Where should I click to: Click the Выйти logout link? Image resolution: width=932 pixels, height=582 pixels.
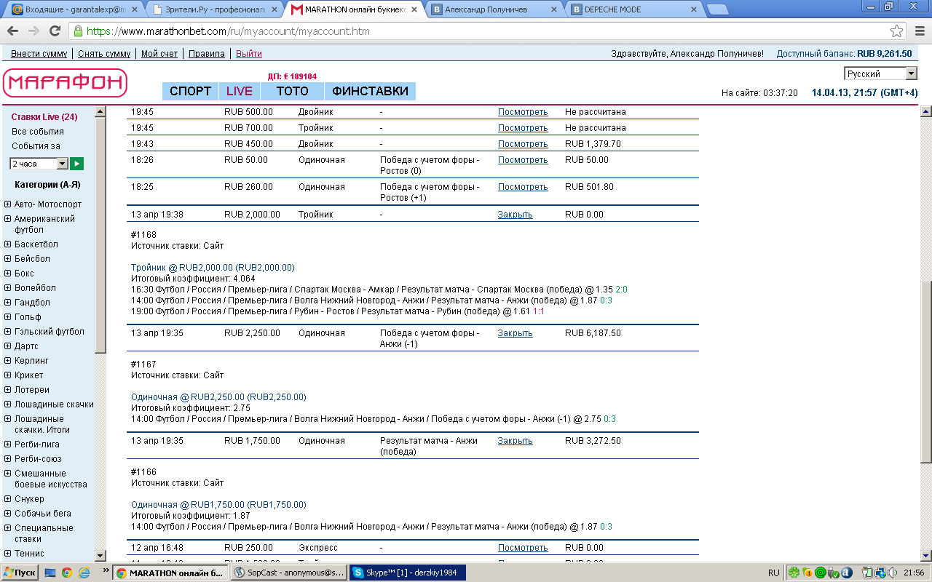click(x=249, y=54)
